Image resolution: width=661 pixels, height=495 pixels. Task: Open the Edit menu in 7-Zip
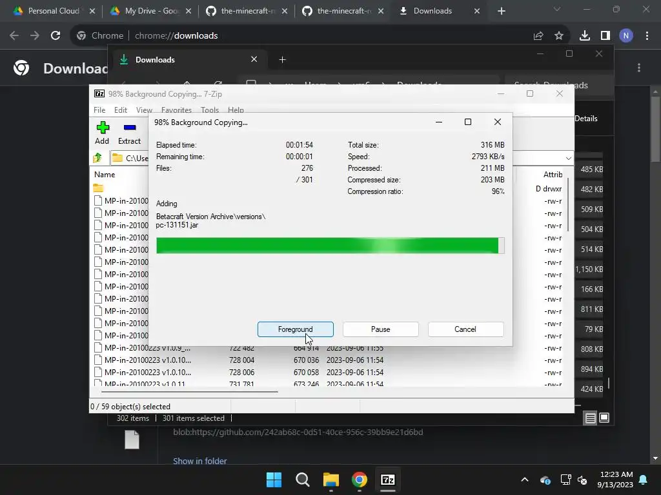pos(121,110)
